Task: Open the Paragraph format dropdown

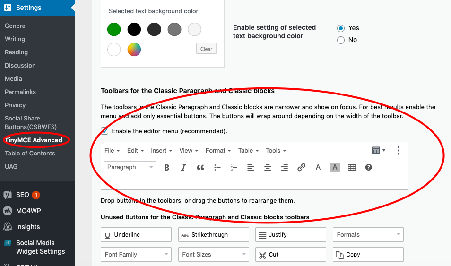Action: (x=130, y=167)
